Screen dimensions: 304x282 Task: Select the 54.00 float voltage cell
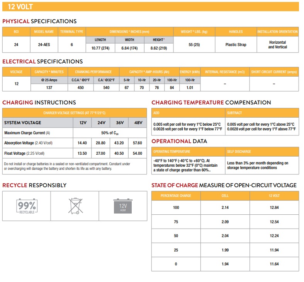point(138,153)
